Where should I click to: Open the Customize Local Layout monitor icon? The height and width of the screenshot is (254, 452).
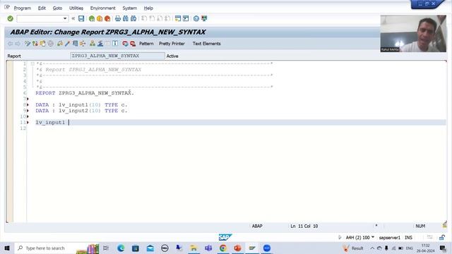coord(204,18)
